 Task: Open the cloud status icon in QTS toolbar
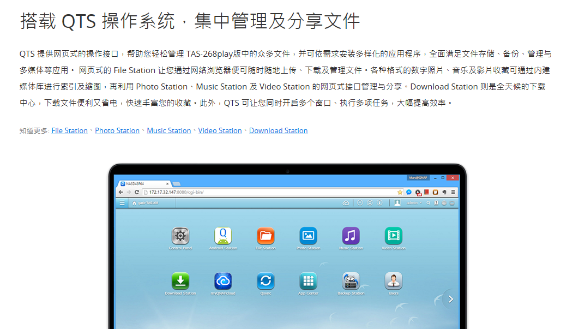pos(346,203)
